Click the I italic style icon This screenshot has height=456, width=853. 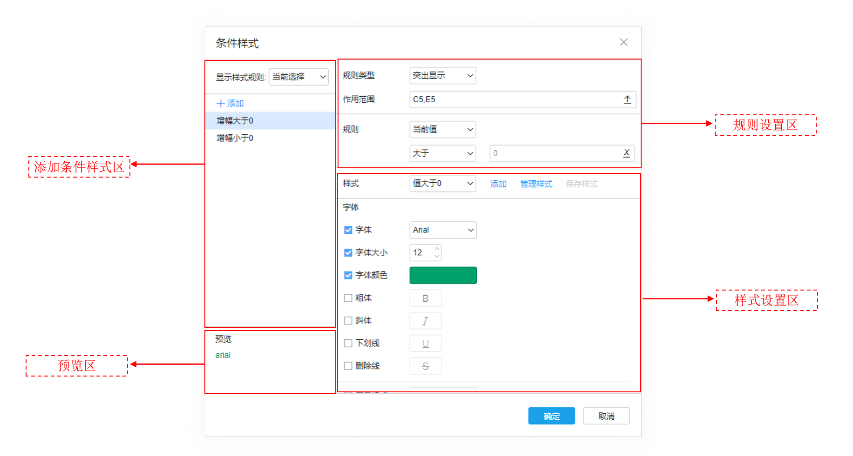(x=425, y=320)
